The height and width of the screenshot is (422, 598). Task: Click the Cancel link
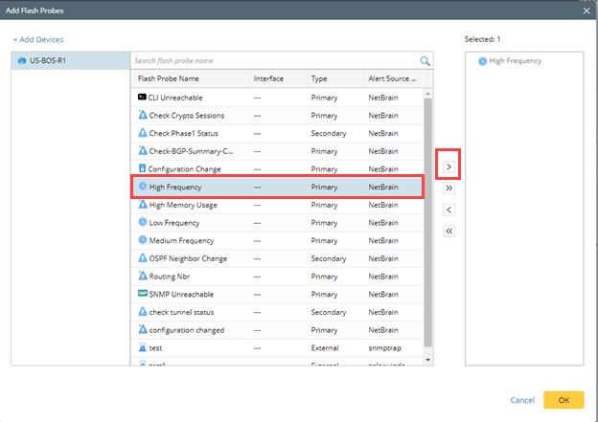[522, 400]
